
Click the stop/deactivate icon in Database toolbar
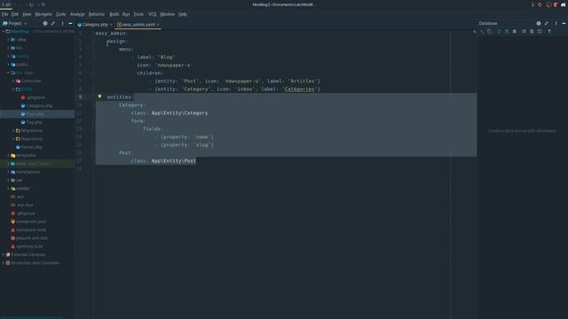(x=515, y=32)
